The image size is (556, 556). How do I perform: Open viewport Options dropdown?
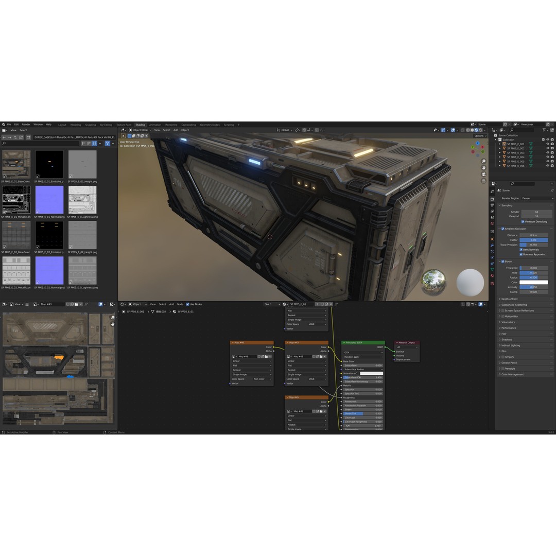tap(480, 136)
